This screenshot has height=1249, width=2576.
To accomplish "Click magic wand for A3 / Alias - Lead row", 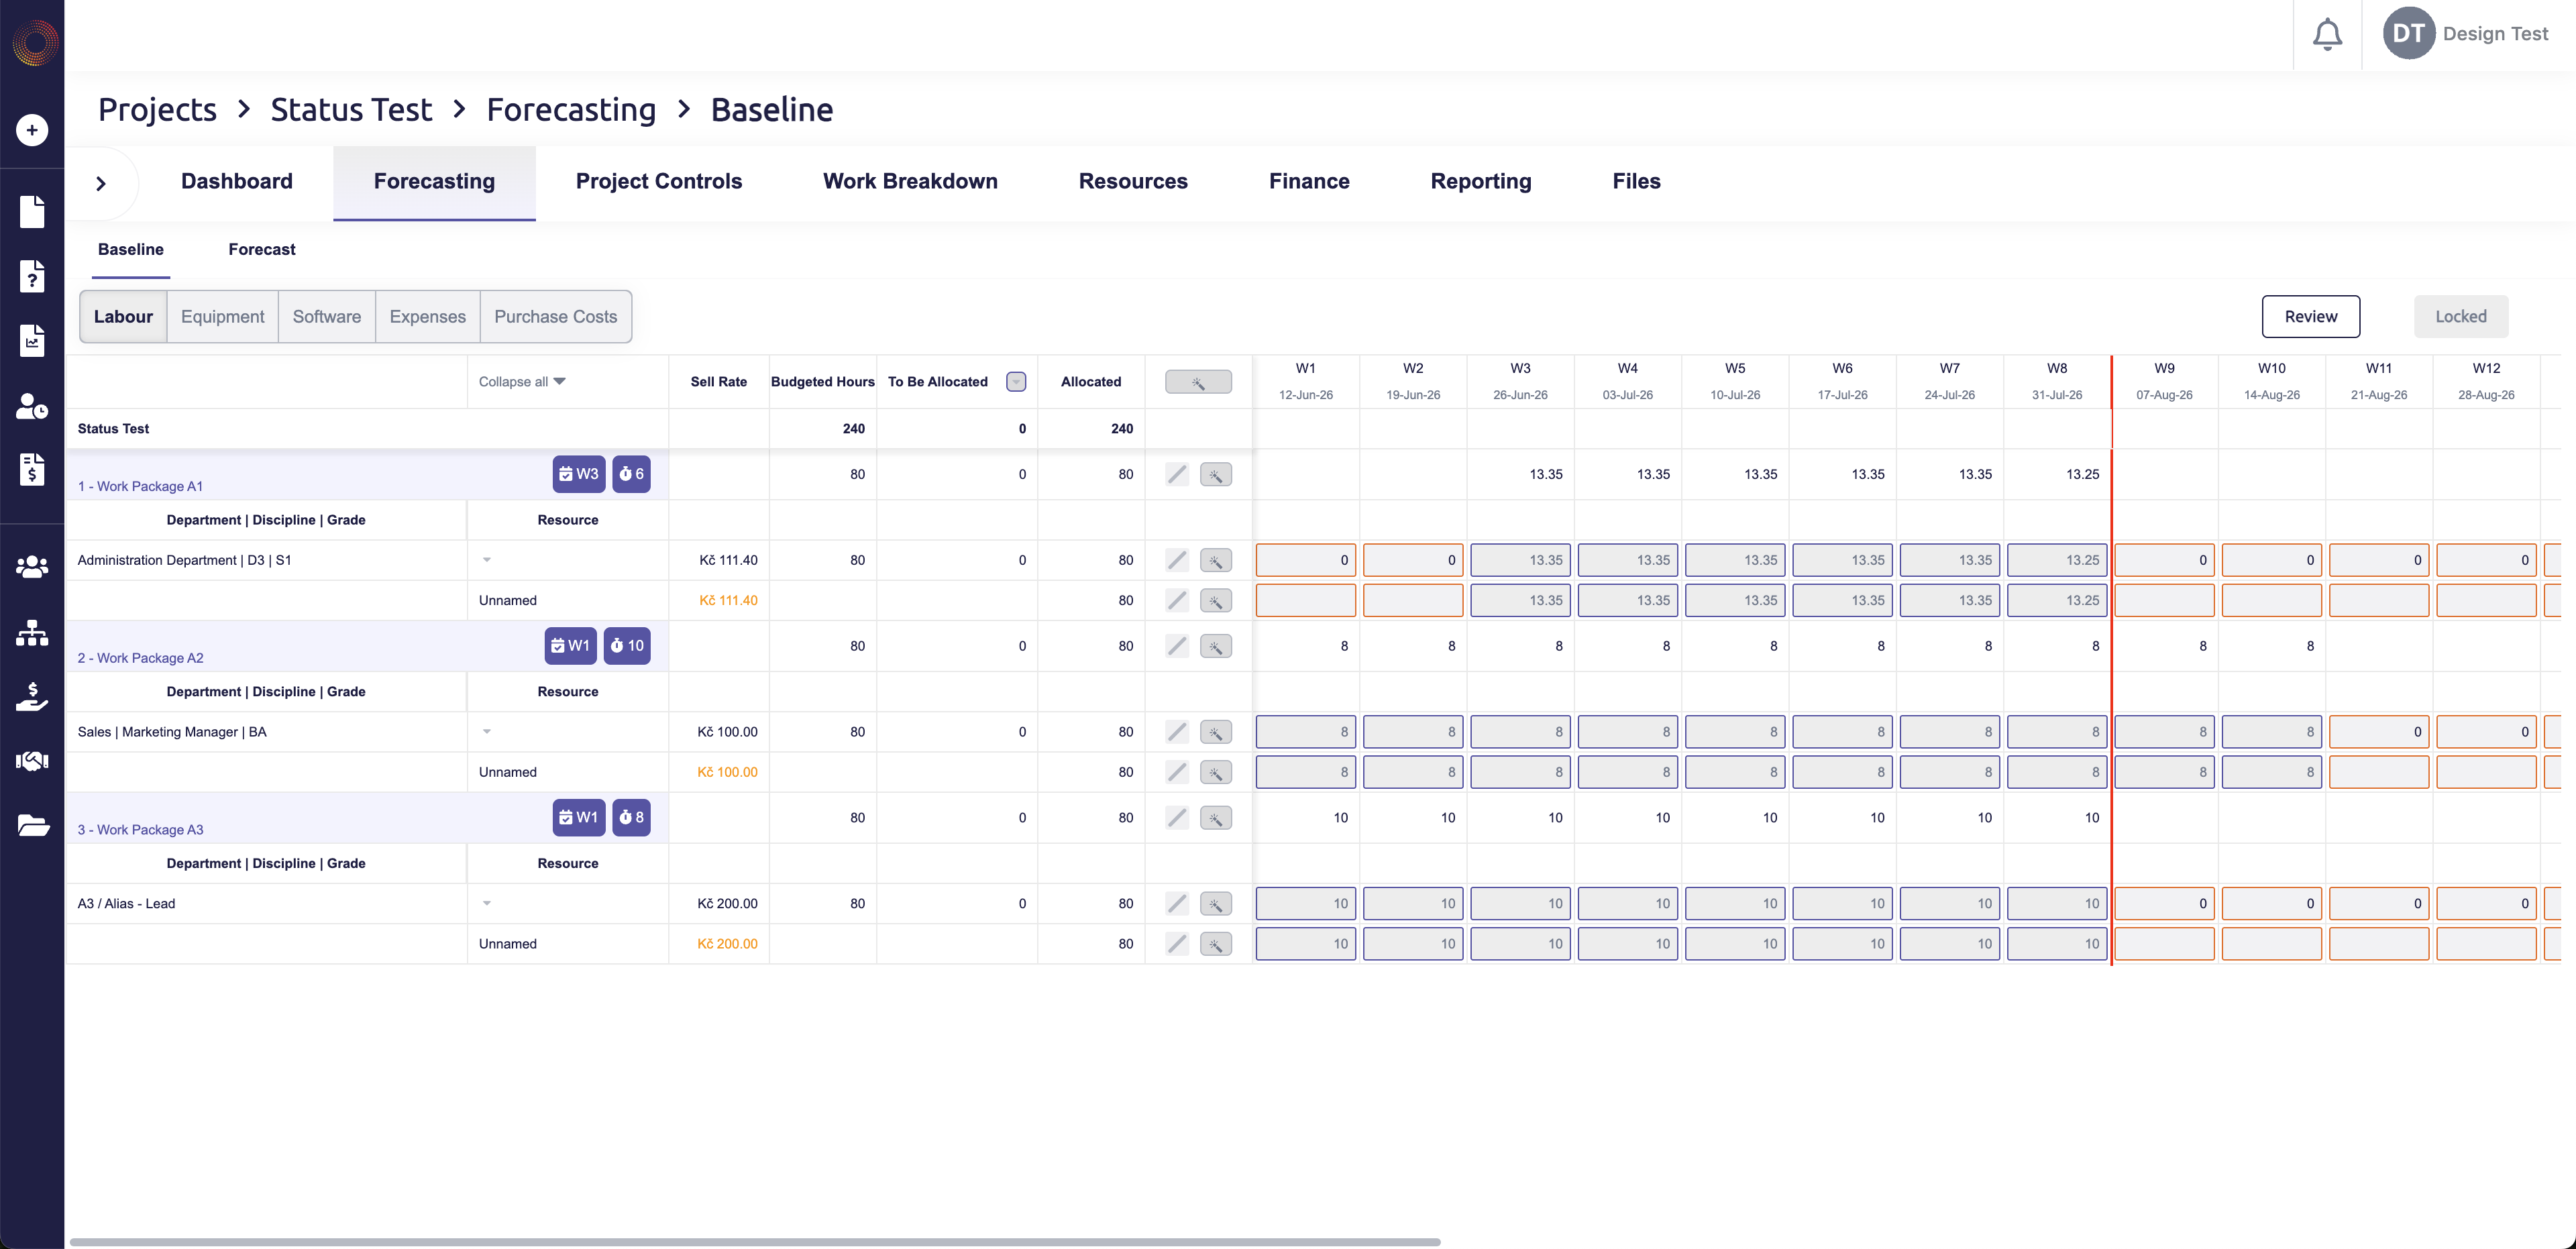I will click(1215, 905).
